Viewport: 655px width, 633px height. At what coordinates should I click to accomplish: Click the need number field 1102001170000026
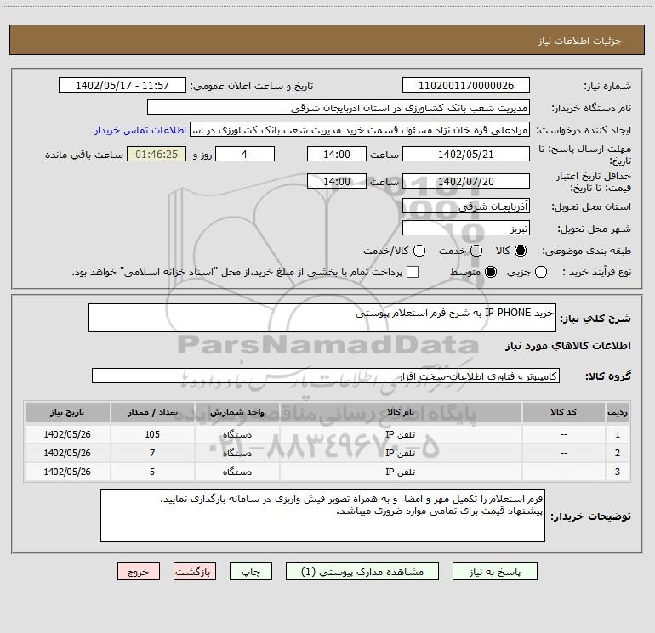click(466, 86)
